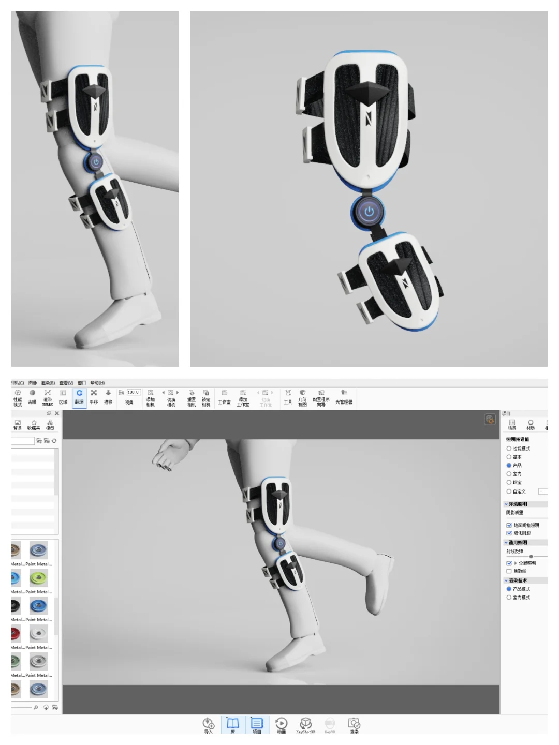Click the 视角 value field showing 100.0

click(x=134, y=393)
